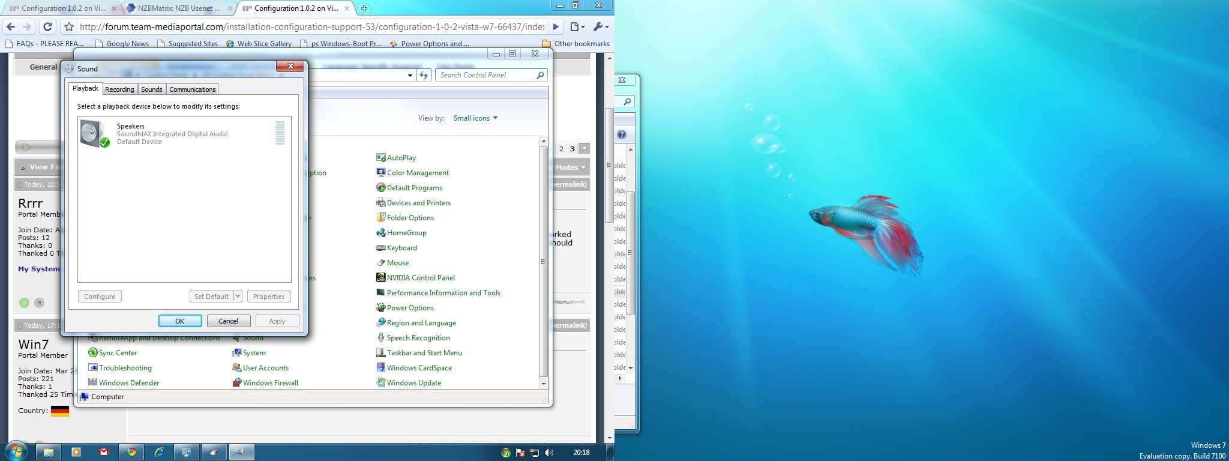Click the refresh icon beside Control Panel address bar
The width and height of the screenshot is (1229, 461).
[424, 75]
